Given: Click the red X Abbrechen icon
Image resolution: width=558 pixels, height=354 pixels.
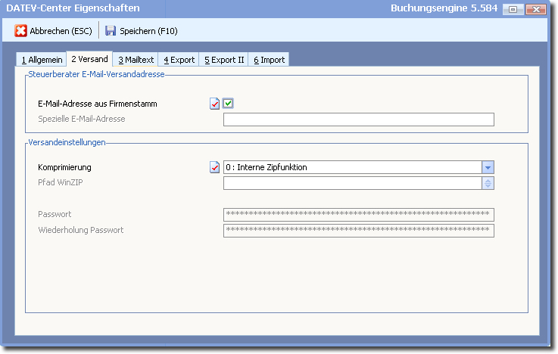Looking at the screenshot, I should (21, 31).
